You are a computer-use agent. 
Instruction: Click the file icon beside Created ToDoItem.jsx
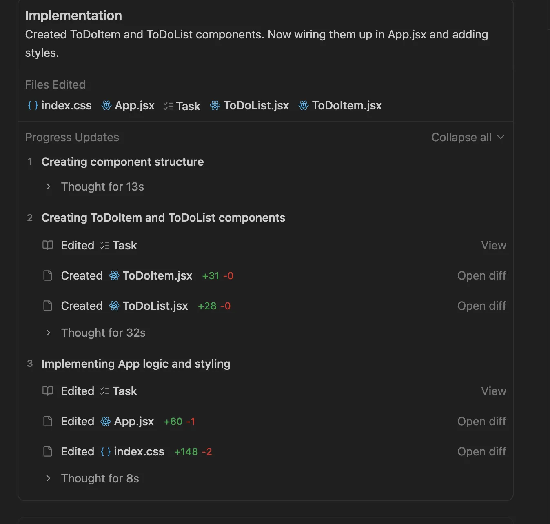click(48, 275)
